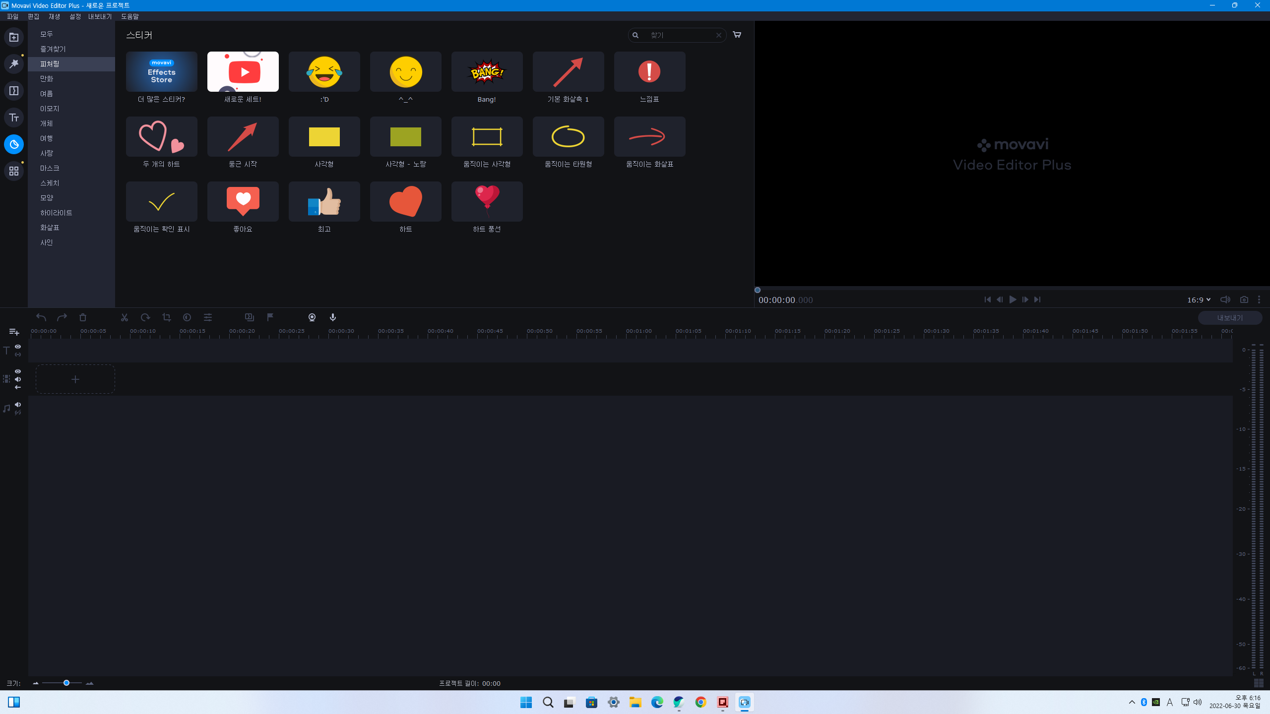The image size is (1270, 714).
Task: Click the microphone record audio icon
Action: click(x=333, y=317)
